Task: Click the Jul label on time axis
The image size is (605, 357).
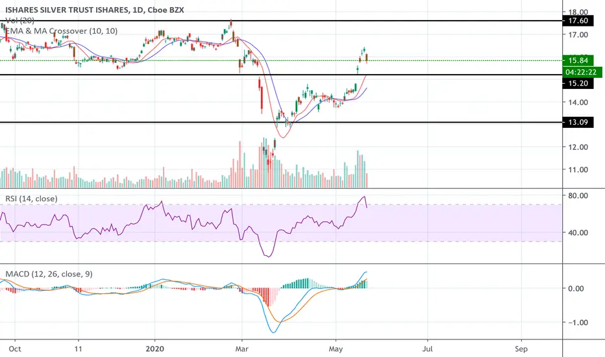Action: [427, 349]
